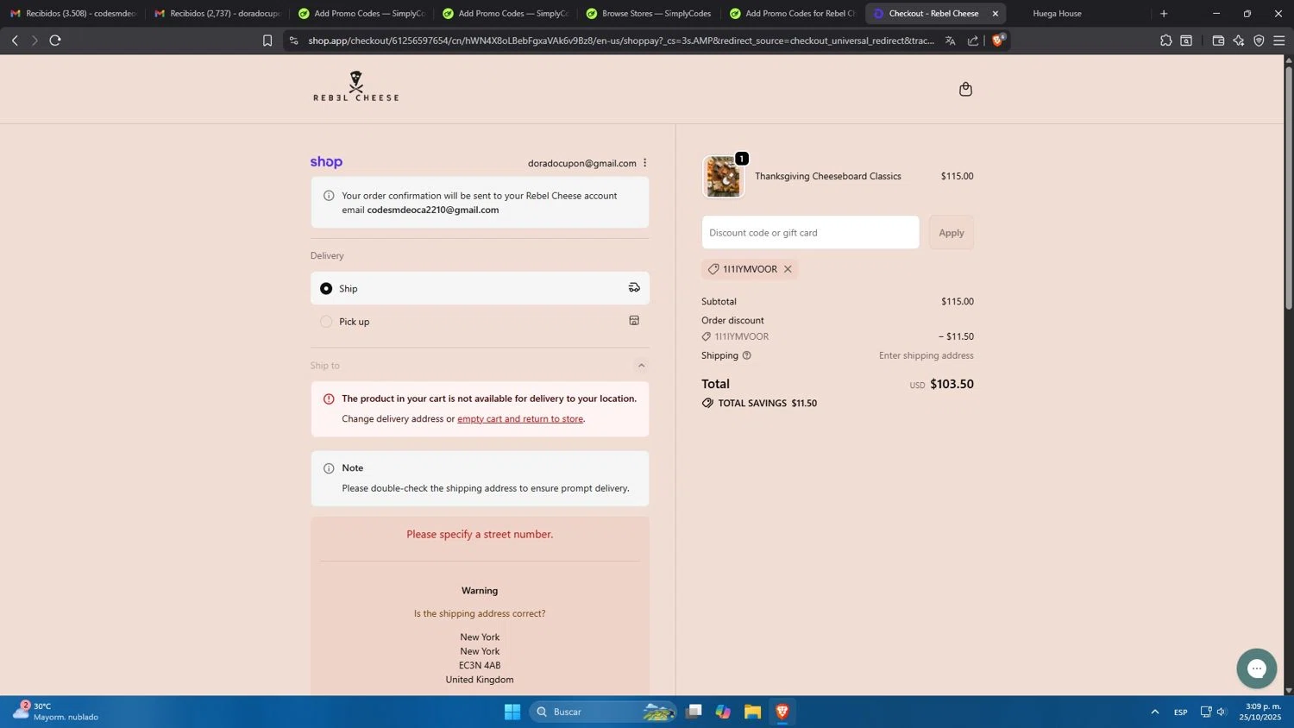The width and height of the screenshot is (1294, 728).
Task: Show shipping info tooltip icon
Action: [747, 355]
